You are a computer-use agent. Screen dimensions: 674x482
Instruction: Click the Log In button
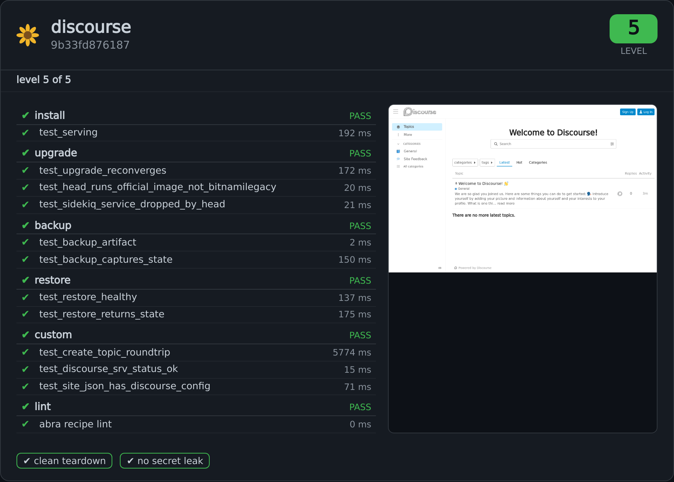pos(646,112)
